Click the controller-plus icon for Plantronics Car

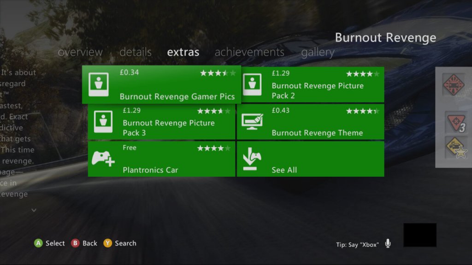(103, 159)
